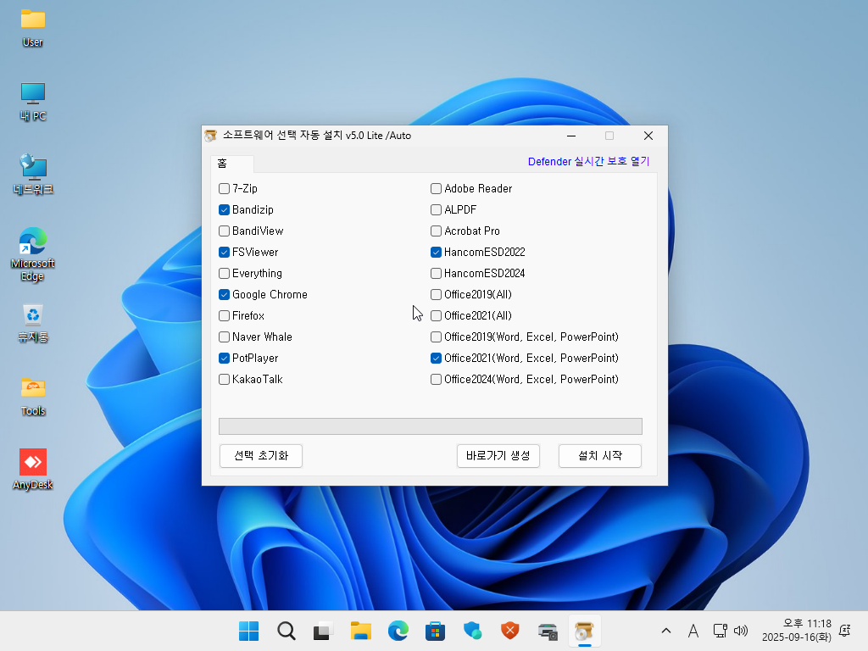Viewport: 868px width, 651px height.
Task: Toggle the IME language indicator A
Action: tap(693, 631)
